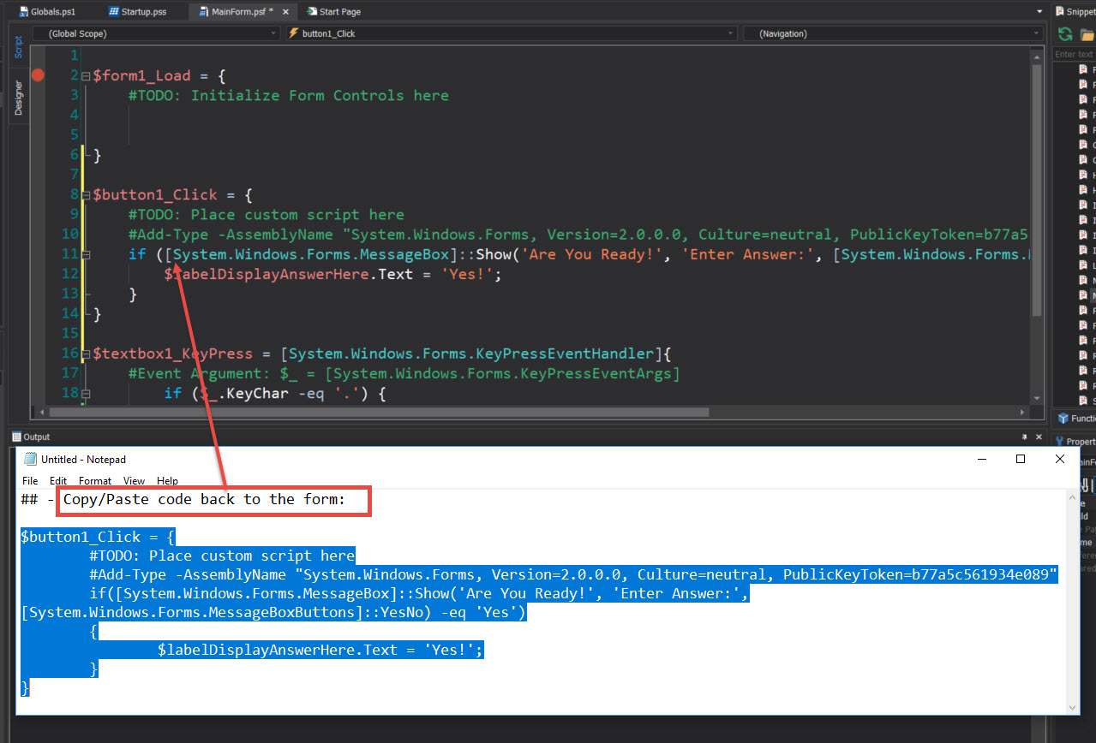Click line number 15 in the gutter
The image size is (1096, 743).
70,334
